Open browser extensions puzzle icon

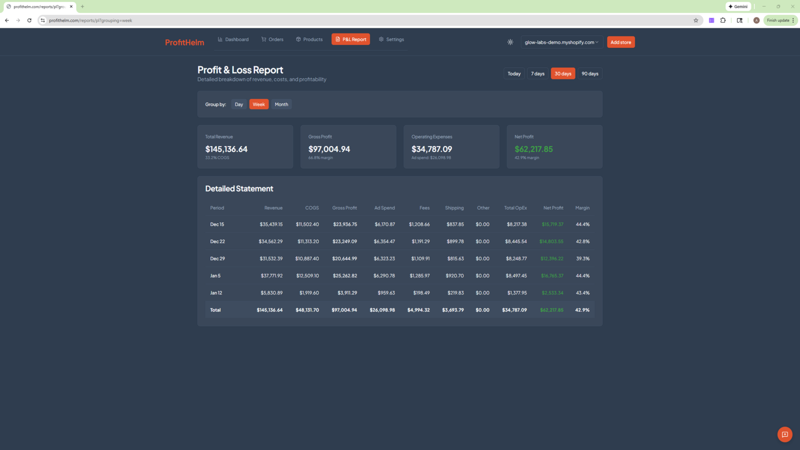[723, 20]
